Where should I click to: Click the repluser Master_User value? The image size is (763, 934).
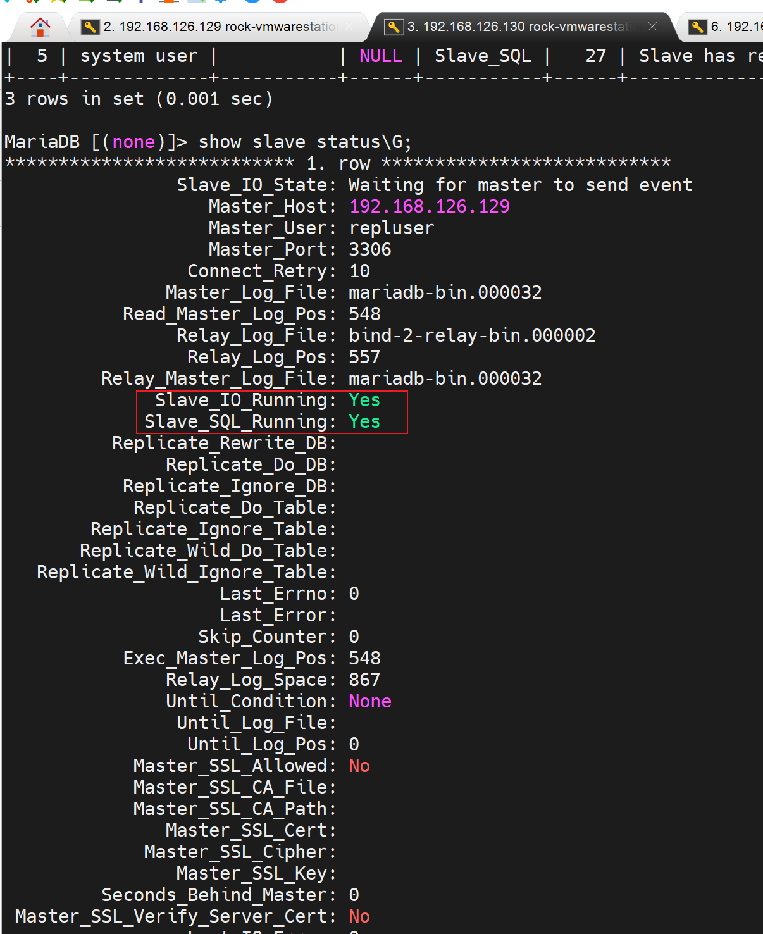[x=391, y=228]
